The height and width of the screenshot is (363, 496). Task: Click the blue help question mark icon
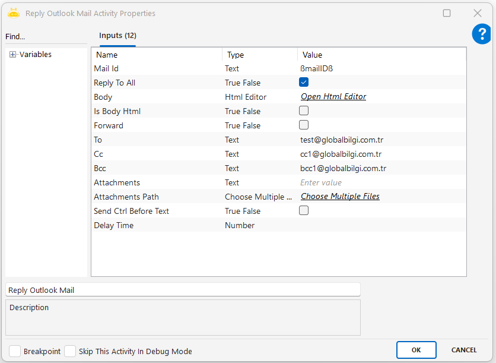click(x=481, y=34)
